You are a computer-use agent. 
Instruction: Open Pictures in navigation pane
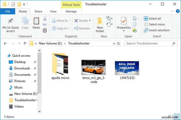[17, 81]
